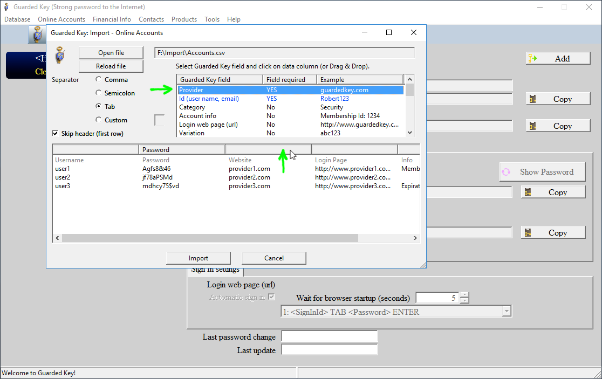Select the Login web page (url) field row
This screenshot has width=602, height=379.
pos(291,125)
